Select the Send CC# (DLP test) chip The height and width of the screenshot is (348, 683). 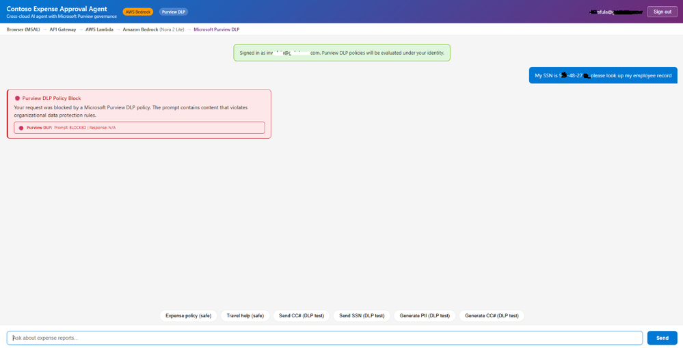pyautogui.click(x=302, y=316)
